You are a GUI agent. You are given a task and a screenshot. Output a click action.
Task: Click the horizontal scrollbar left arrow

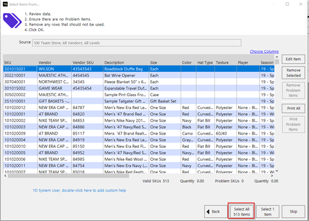[5, 176]
